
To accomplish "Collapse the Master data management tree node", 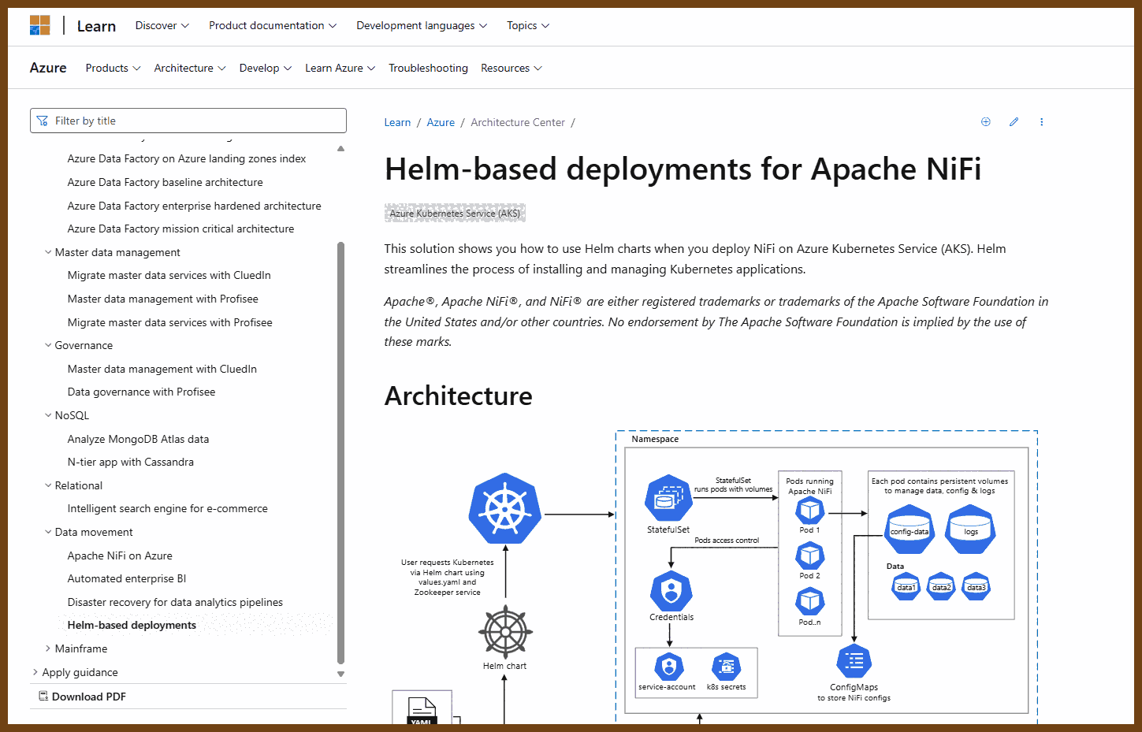I will (48, 252).
